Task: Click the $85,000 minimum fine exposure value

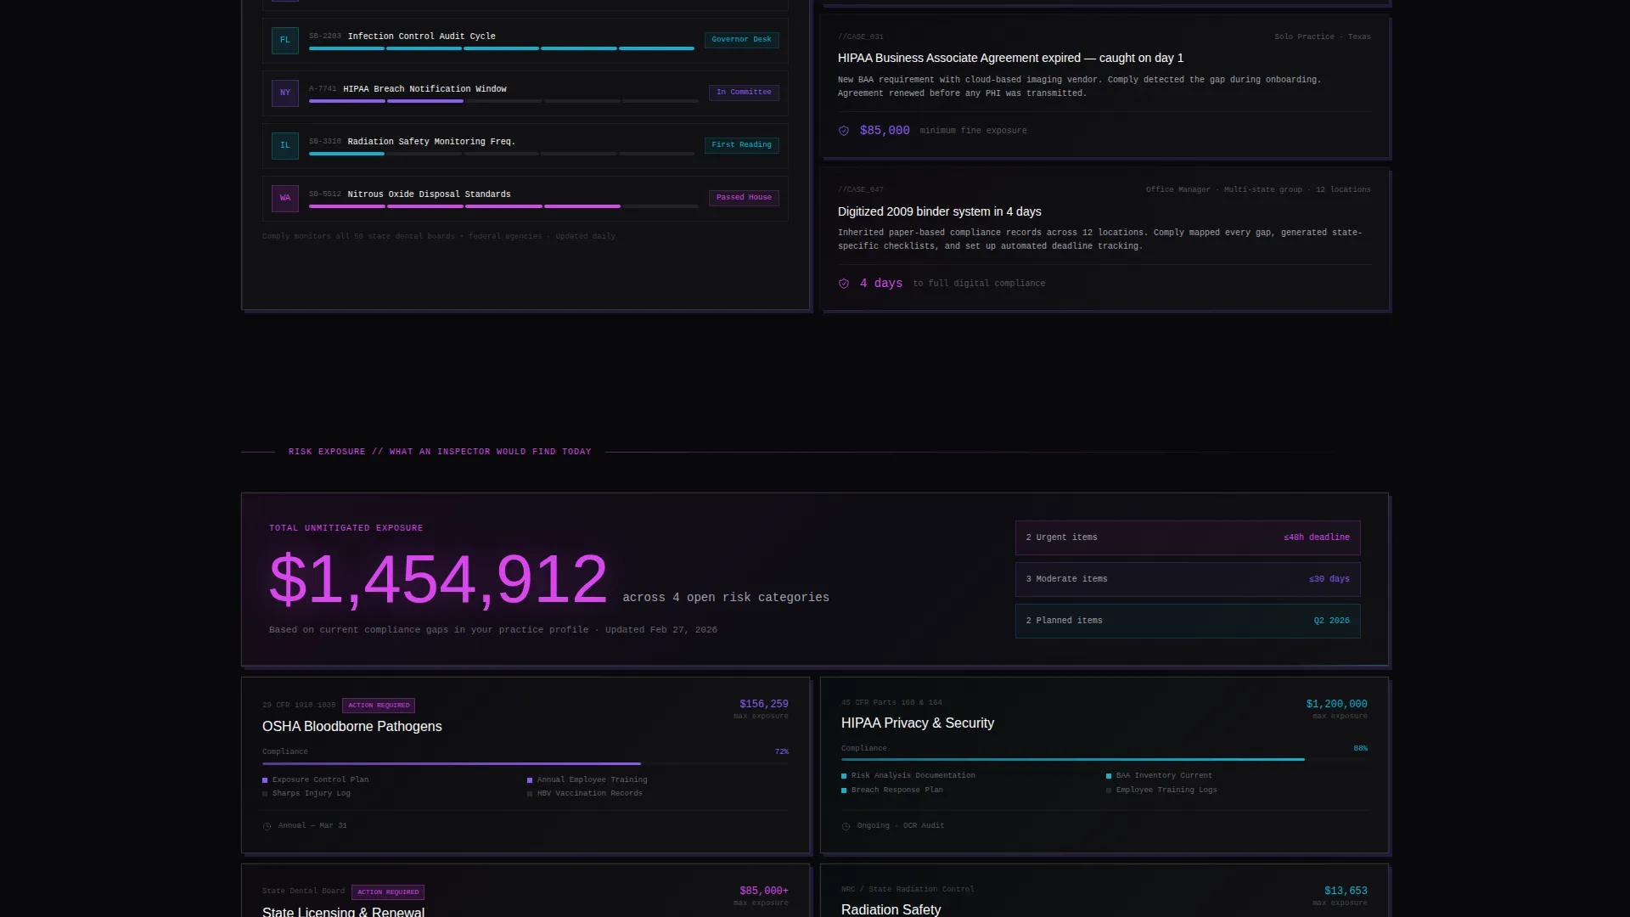Action: [x=885, y=131]
